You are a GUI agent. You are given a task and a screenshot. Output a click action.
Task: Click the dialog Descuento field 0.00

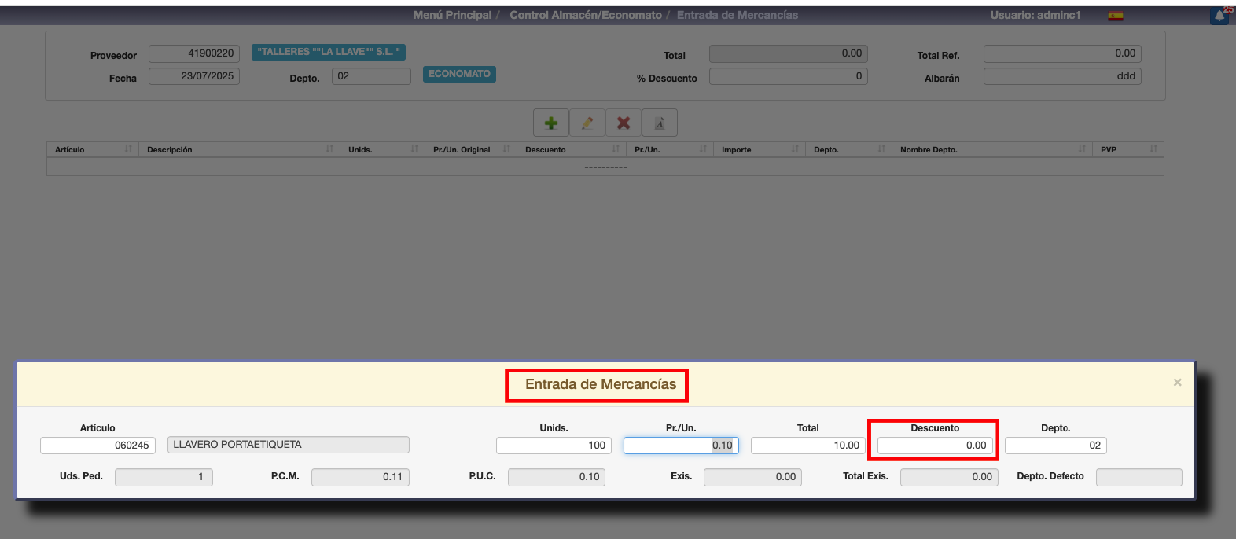(x=935, y=445)
